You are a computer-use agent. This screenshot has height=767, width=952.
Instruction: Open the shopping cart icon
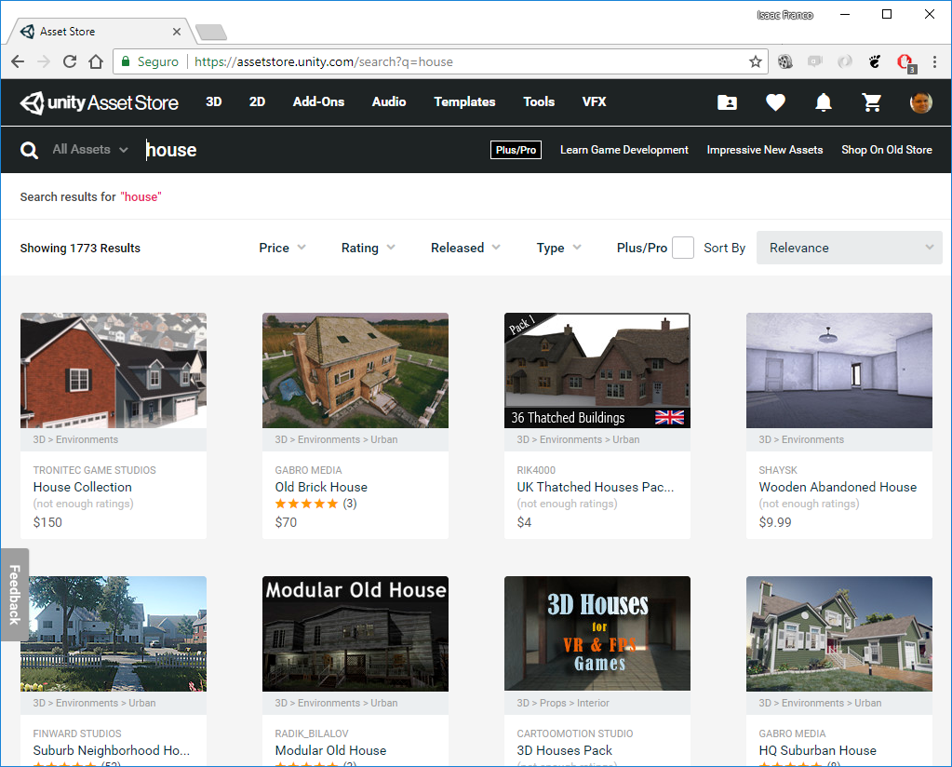(x=872, y=102)
